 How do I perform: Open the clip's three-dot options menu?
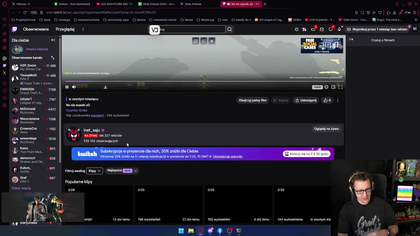pyautogui.click(x=338, y=100)
